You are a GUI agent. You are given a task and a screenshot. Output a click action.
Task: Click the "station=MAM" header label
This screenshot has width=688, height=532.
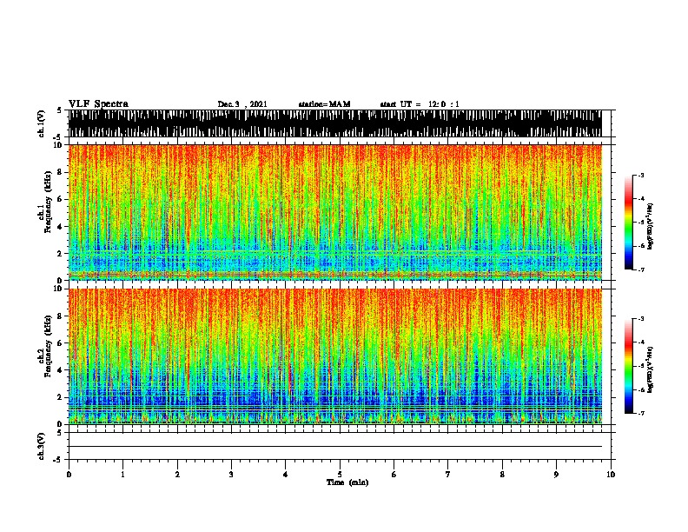coord(324,104)
